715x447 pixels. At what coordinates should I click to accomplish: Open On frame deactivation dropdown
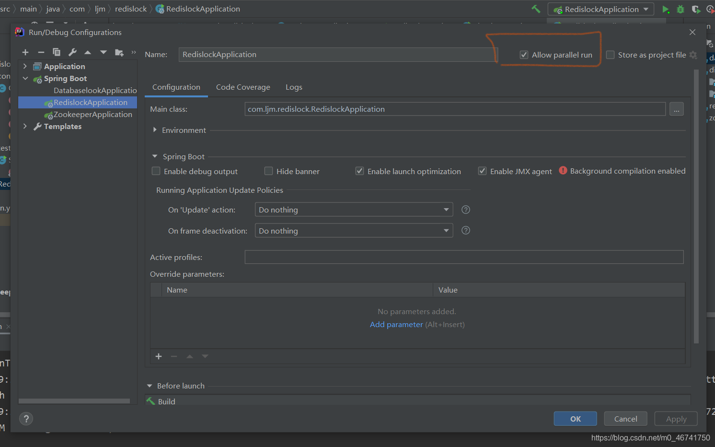(x=354, y=231)
